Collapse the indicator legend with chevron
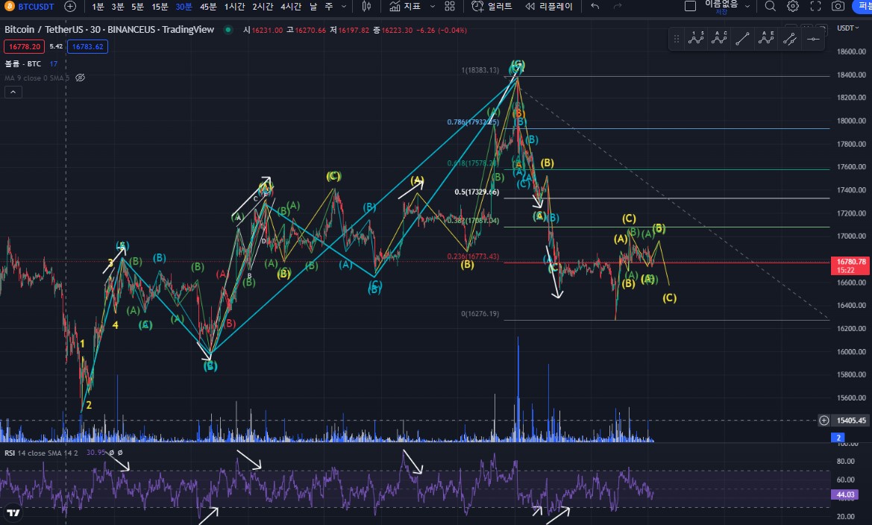Image resolution: width=872 pixels, height=525 pixels. 13,92
